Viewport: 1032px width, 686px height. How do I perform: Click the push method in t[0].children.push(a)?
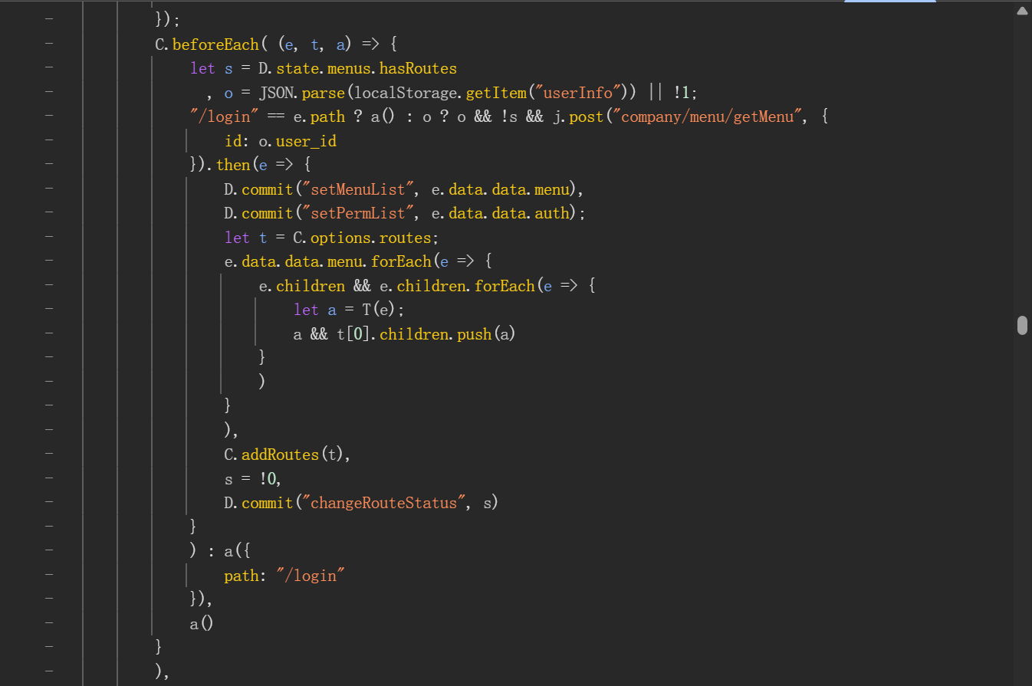click(474, 334)
